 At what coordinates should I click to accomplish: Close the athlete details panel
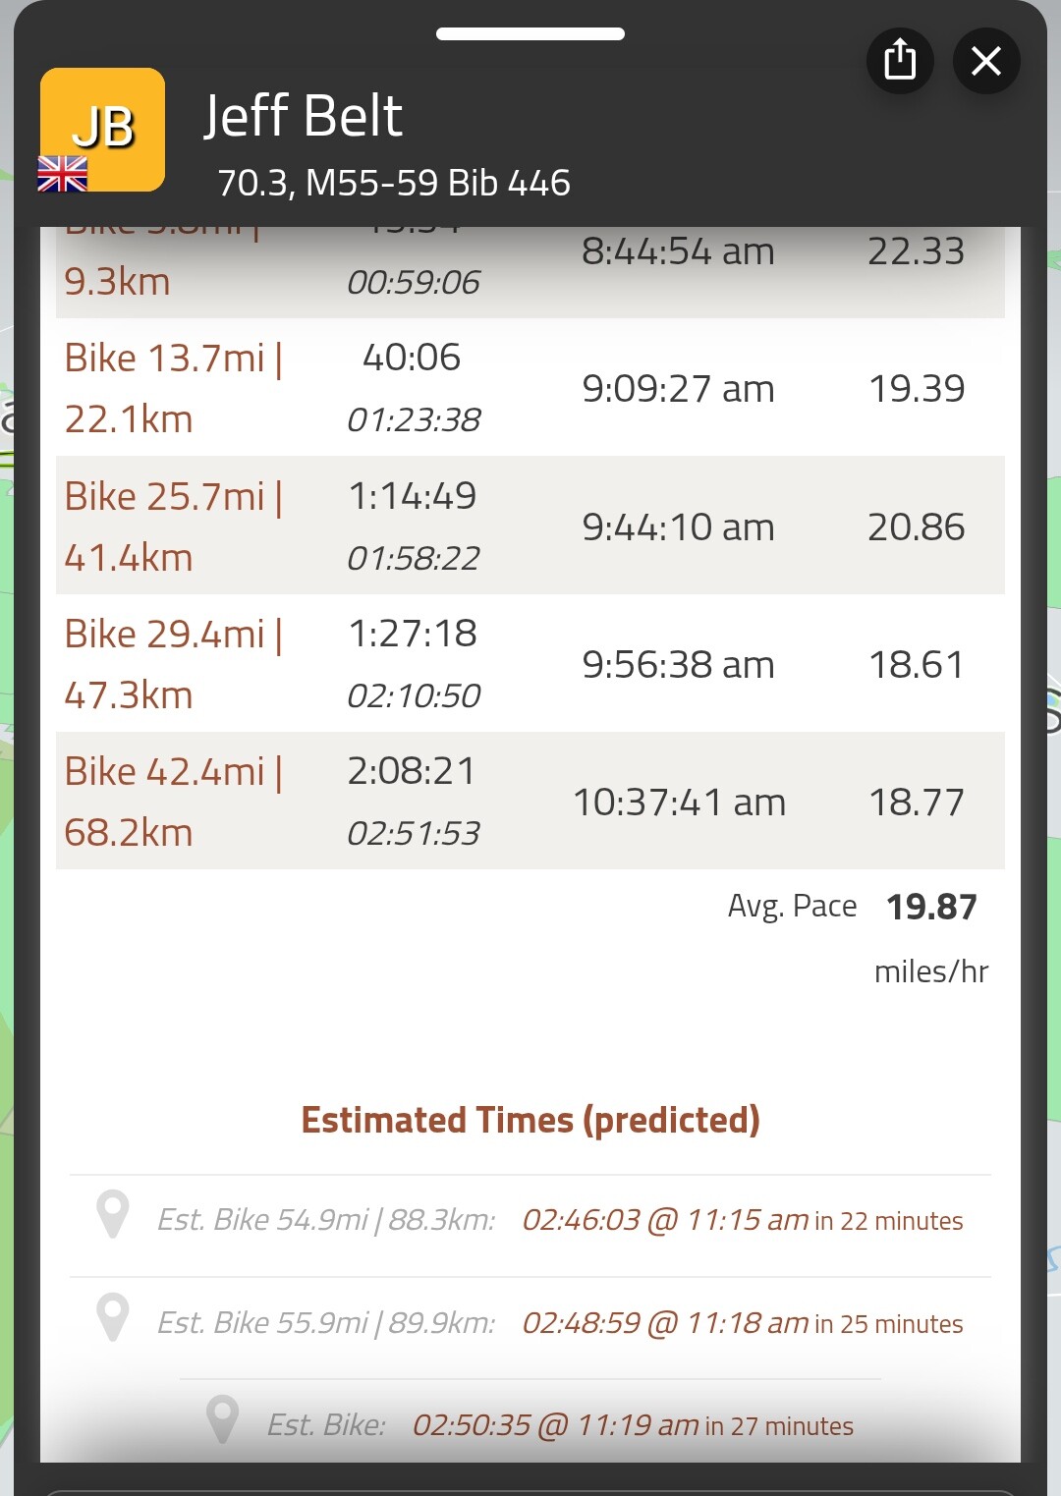pos(986,61)
